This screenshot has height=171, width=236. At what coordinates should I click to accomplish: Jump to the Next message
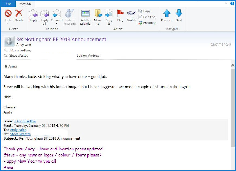tap(179, 14)
